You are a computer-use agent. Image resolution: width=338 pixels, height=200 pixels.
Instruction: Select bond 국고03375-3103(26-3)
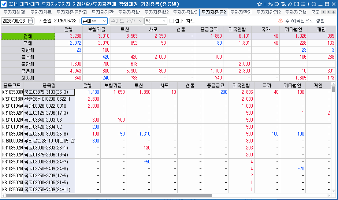tap(49, 92)
